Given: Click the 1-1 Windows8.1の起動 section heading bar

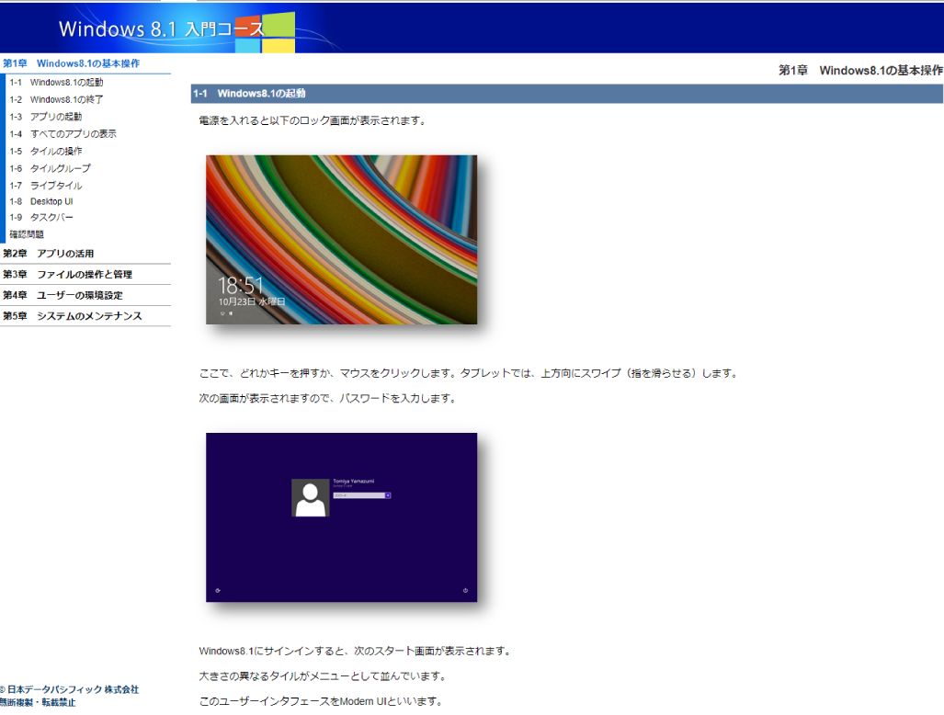Looking at the screenshot, I should click(566, 94).
